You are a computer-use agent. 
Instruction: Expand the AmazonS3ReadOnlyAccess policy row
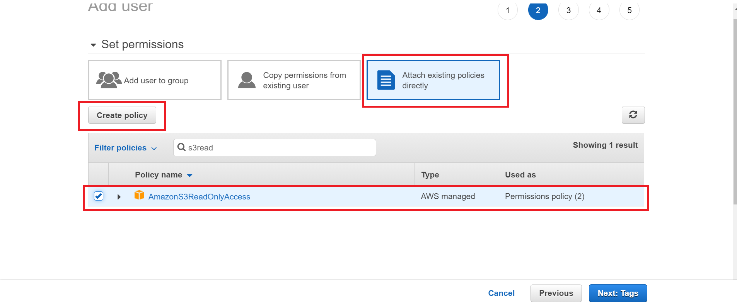point(119,197)
